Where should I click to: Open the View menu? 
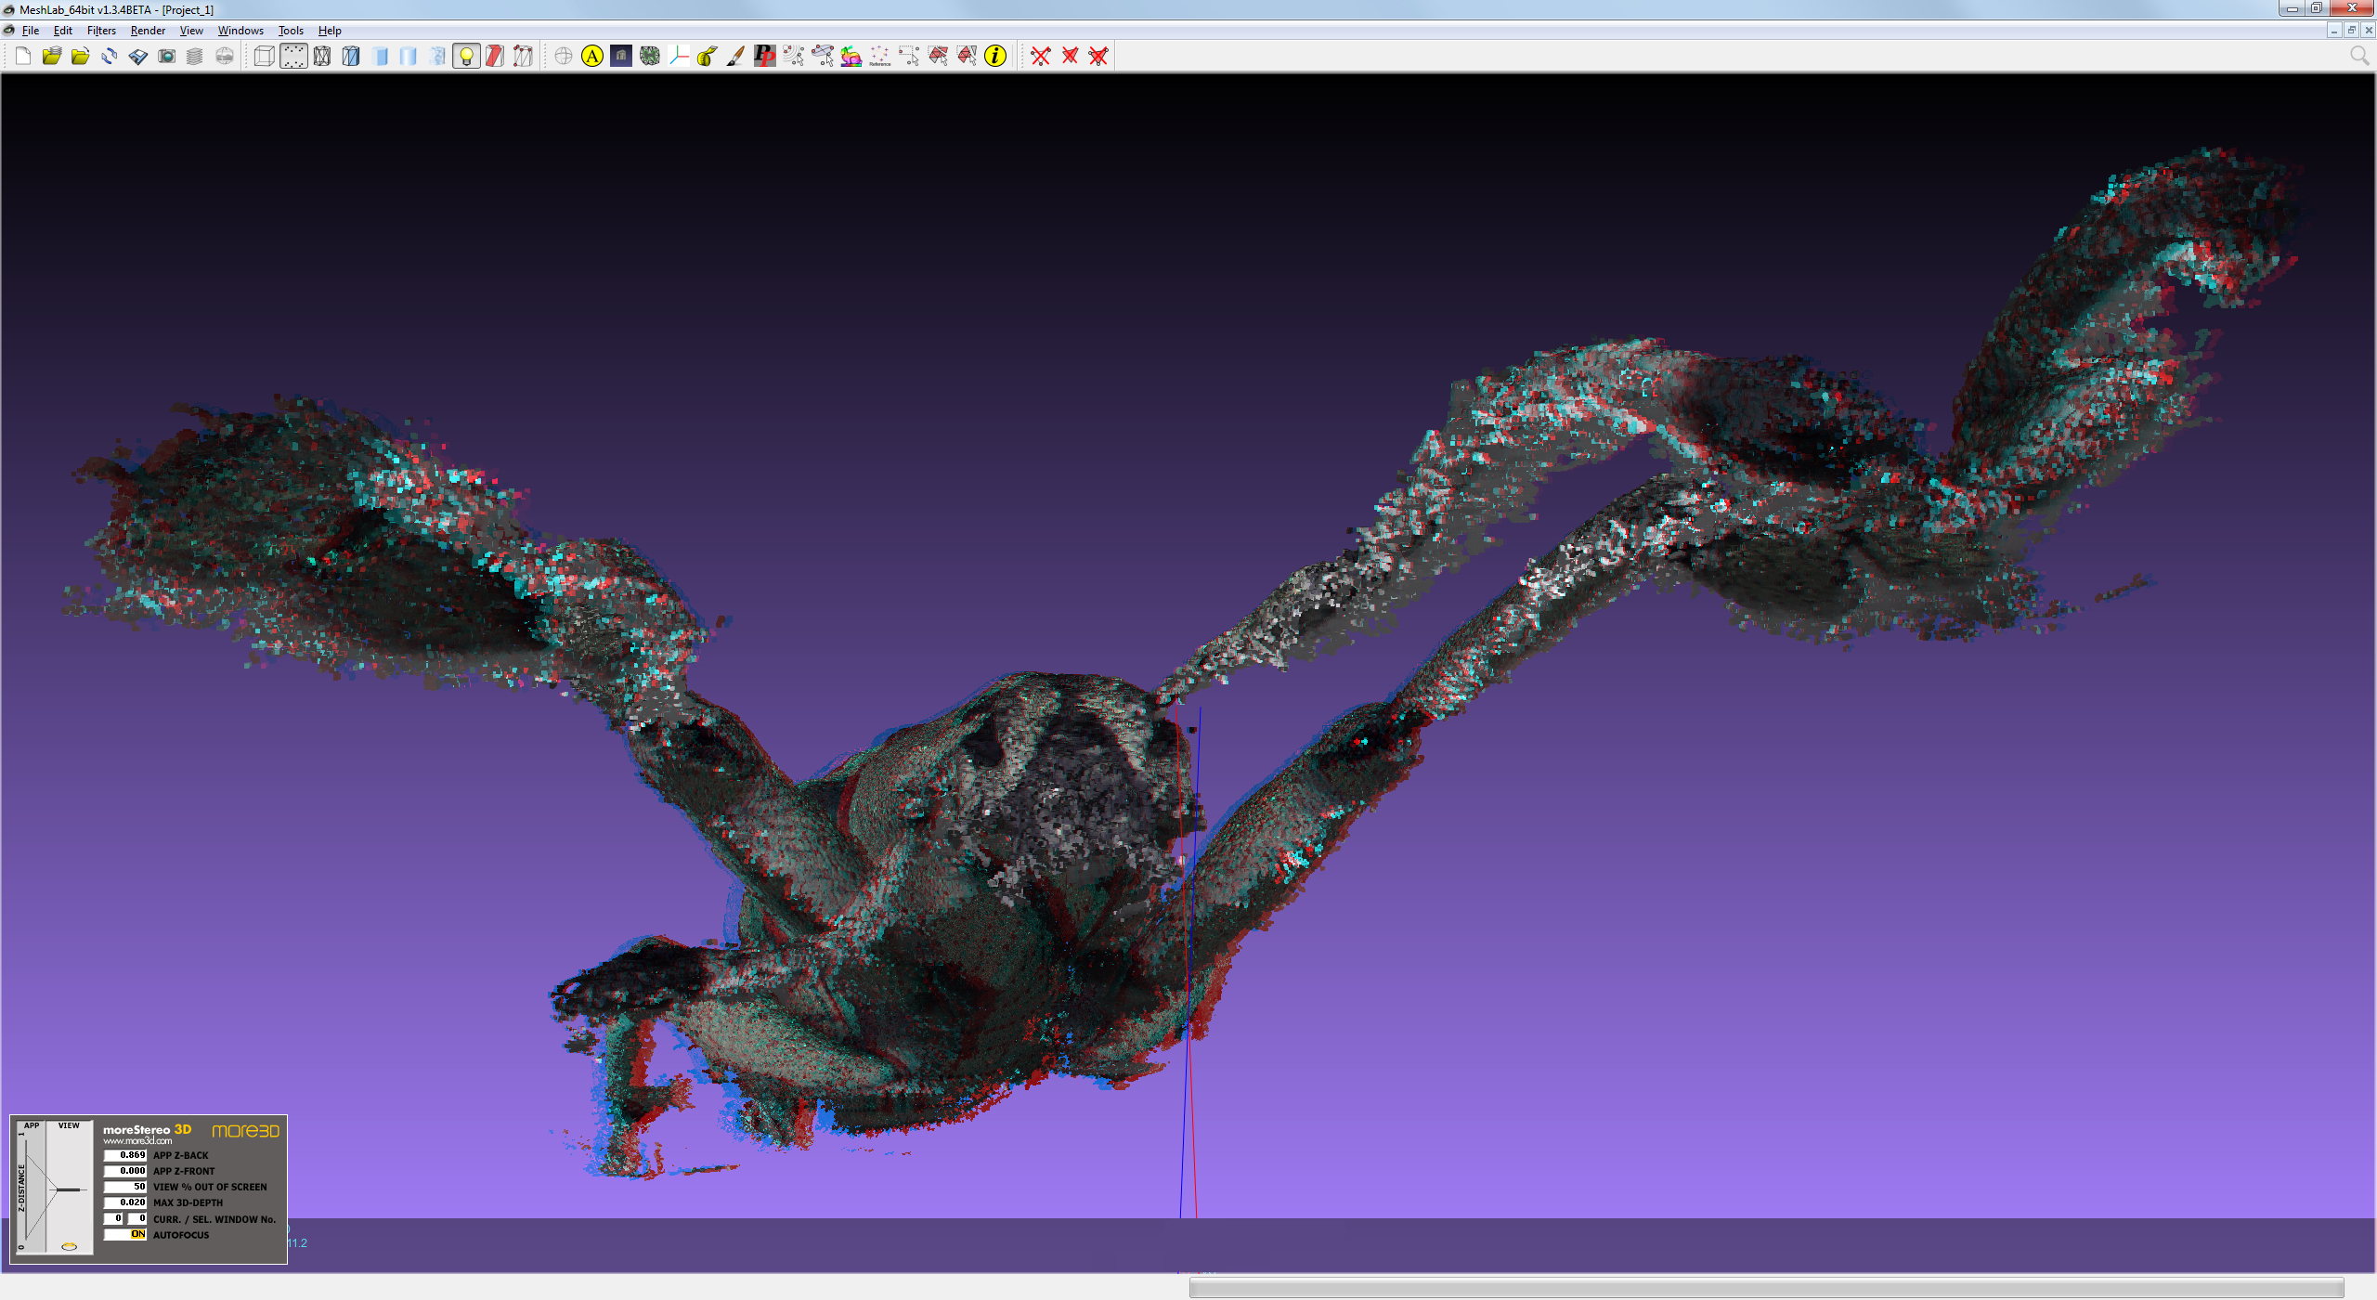click(191, 31)
